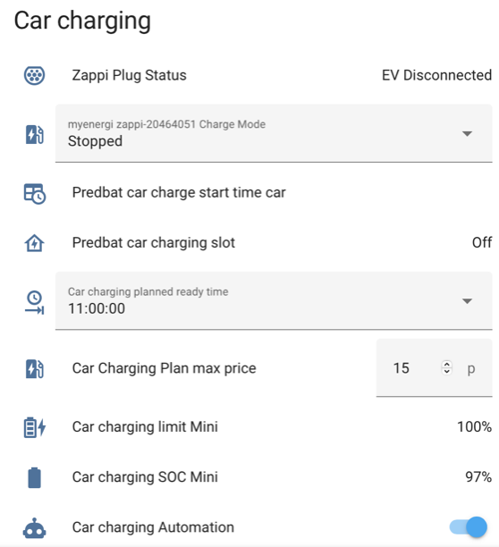Click the Car charging Automation robot icon
This screenshot has height=547, width=499.
tap(34, 528)
